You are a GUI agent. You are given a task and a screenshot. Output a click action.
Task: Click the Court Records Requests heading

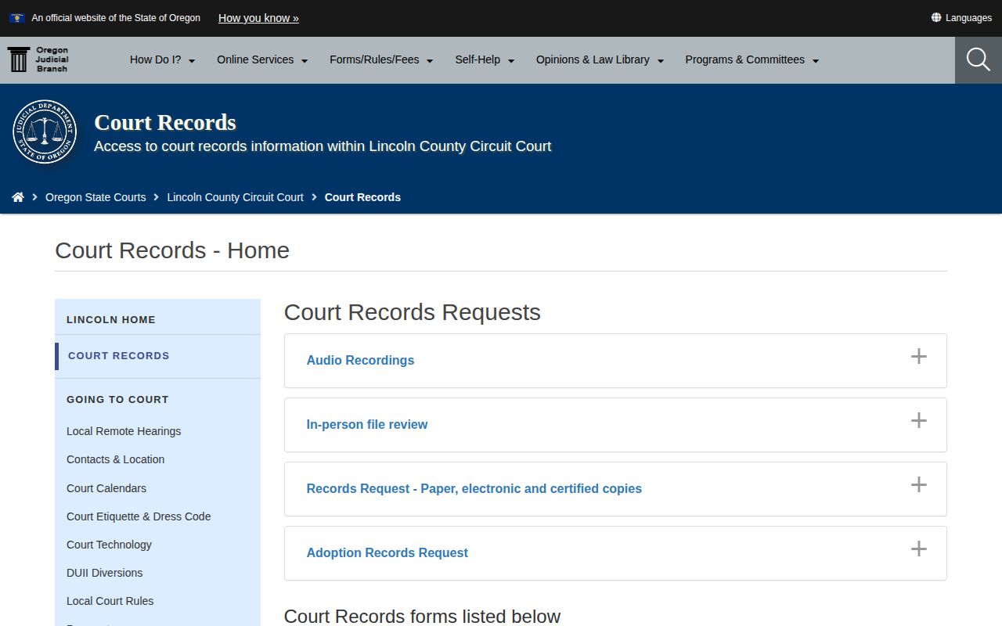pyautogui.click(x=413, y=311)
